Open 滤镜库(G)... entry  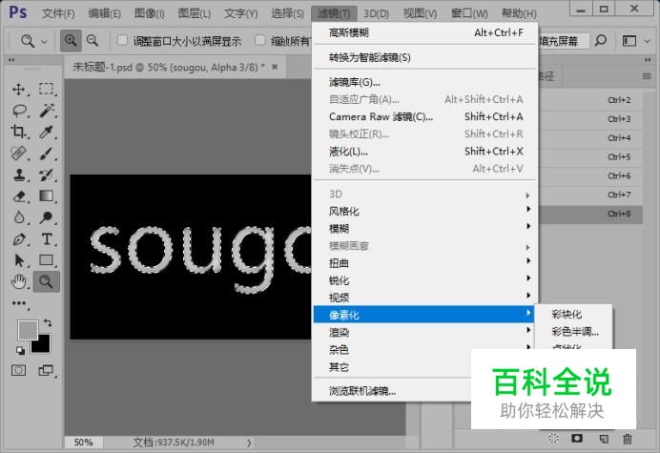pos(425,82)
